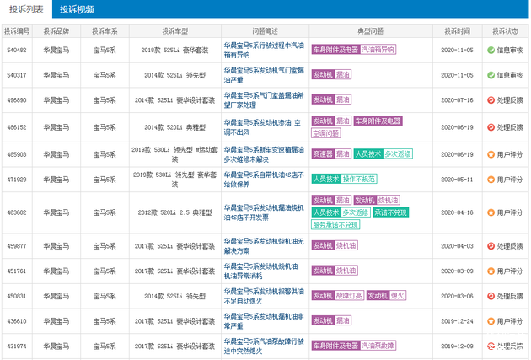Image resolution: width=531 pixels, height=360 pixels.
Task: Click green check icon for complaint 540482
Action: (491, 51)
